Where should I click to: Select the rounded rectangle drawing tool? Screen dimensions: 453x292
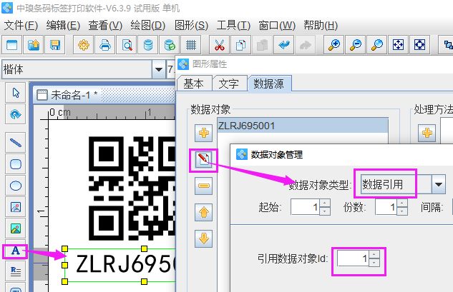click(x=15, y=164)
